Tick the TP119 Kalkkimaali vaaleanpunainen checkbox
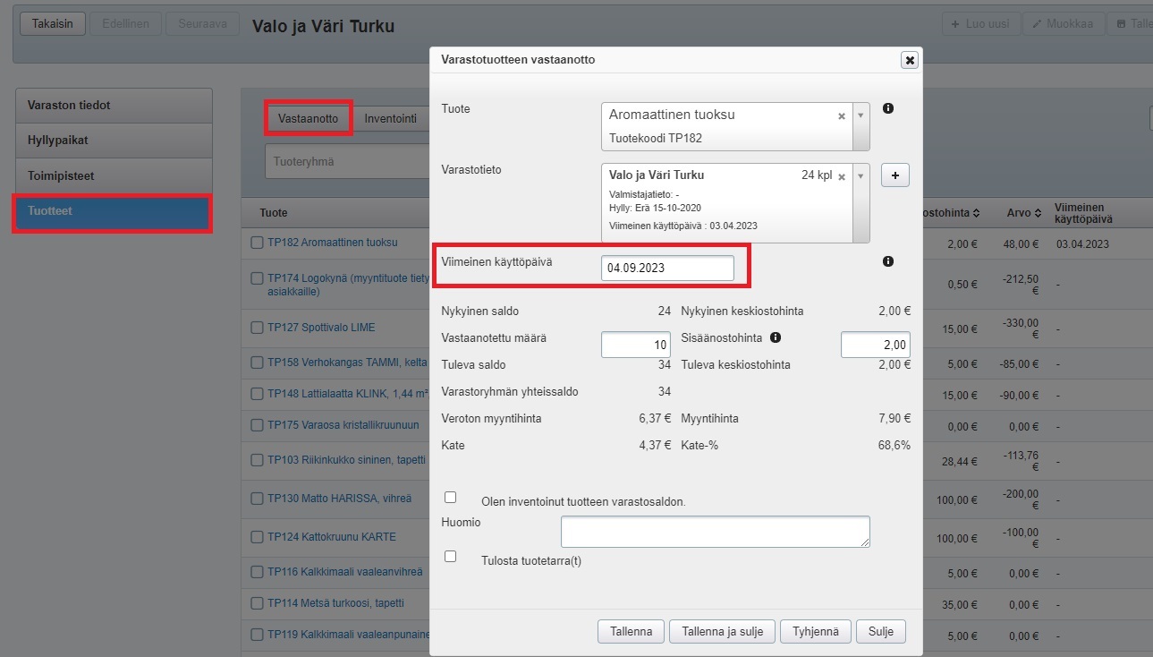 (x=258, y=636)
